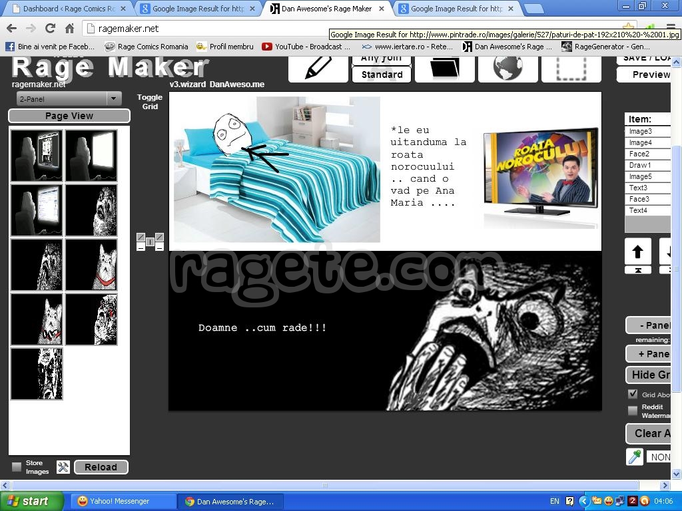682x511 pixels.
Task: Click the globe web image tool
Action: pos(508,69)
